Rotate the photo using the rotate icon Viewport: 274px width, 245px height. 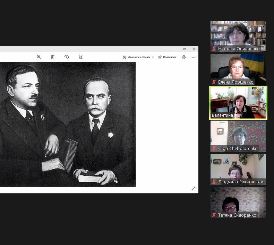click(67, 57)
